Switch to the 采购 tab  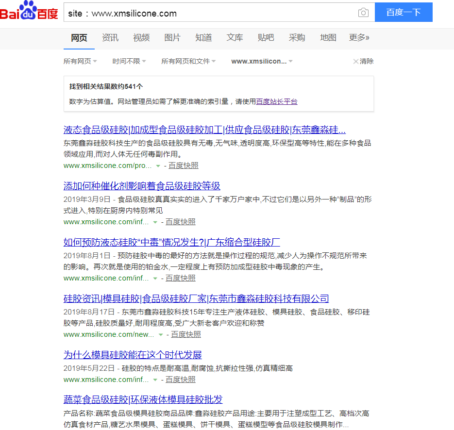pyautogui.click(x=297, y=38)
